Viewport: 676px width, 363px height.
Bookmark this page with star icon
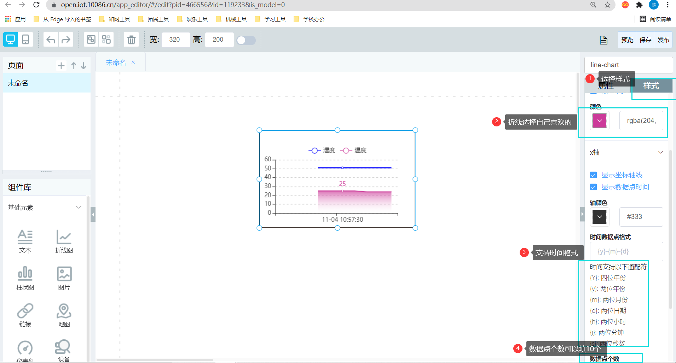(607, 5)
